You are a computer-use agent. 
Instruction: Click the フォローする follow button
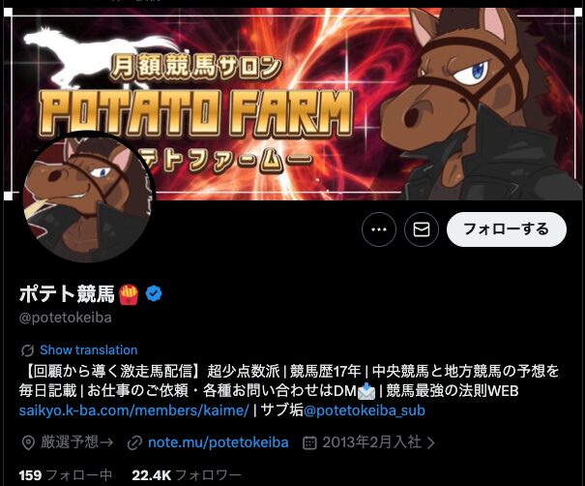coord(507,229)
